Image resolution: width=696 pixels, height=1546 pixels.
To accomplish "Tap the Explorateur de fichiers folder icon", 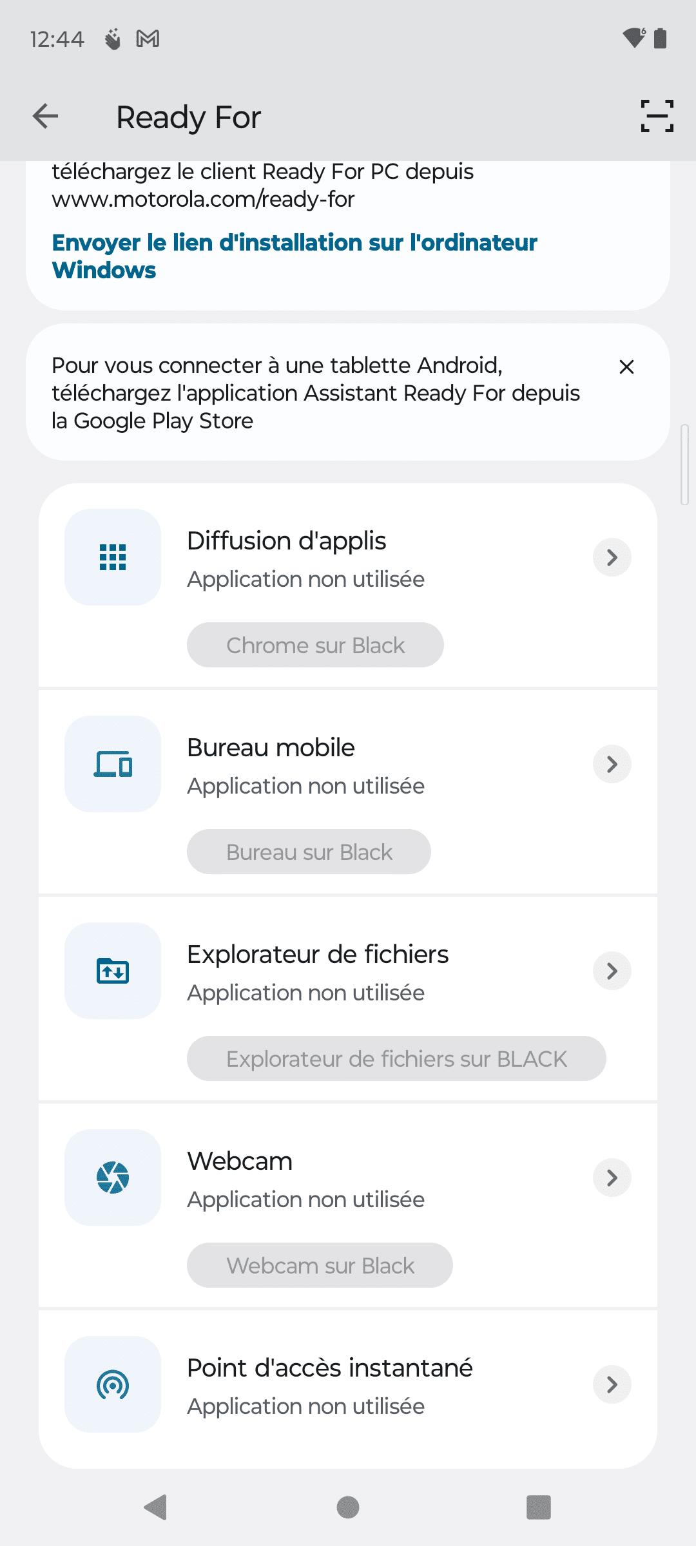I will coord(113,971).
